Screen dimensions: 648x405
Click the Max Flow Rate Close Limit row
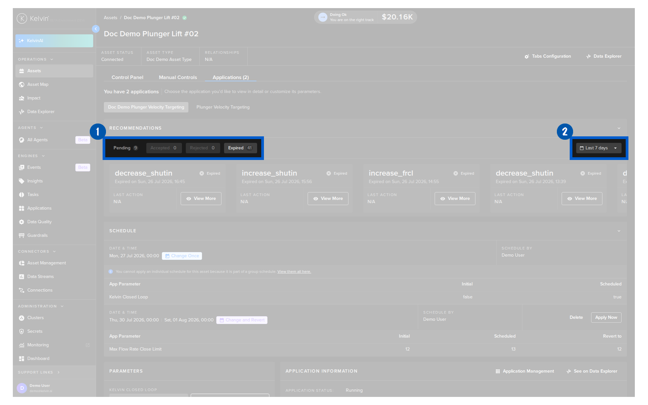tap(365, 349)
